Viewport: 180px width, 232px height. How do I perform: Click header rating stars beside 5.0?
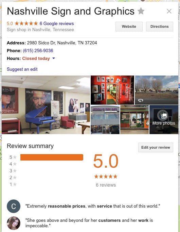pos(26,23)
